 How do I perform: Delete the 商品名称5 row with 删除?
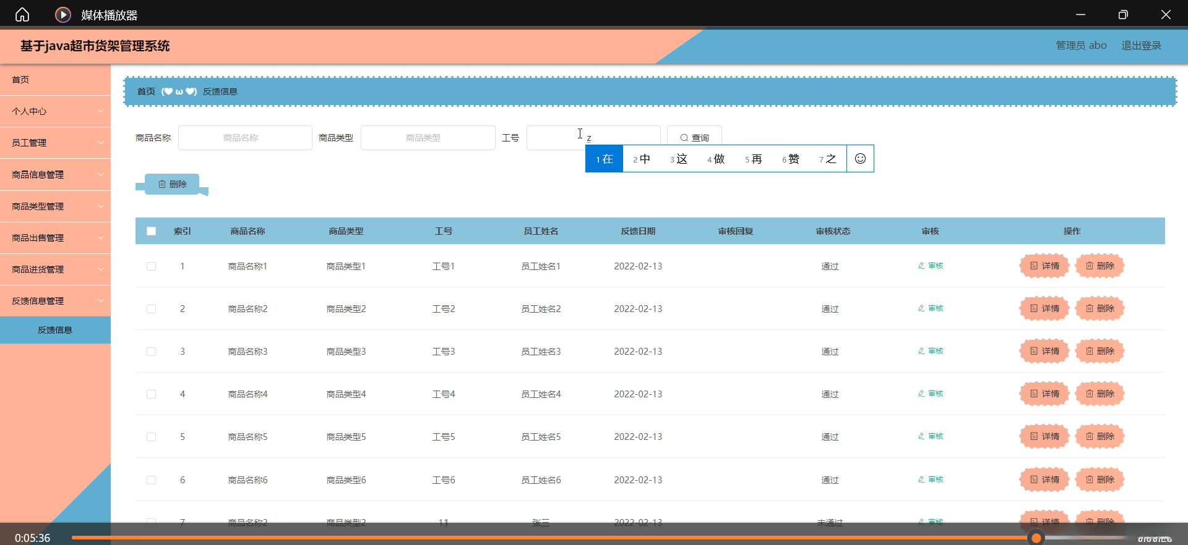1100,436
